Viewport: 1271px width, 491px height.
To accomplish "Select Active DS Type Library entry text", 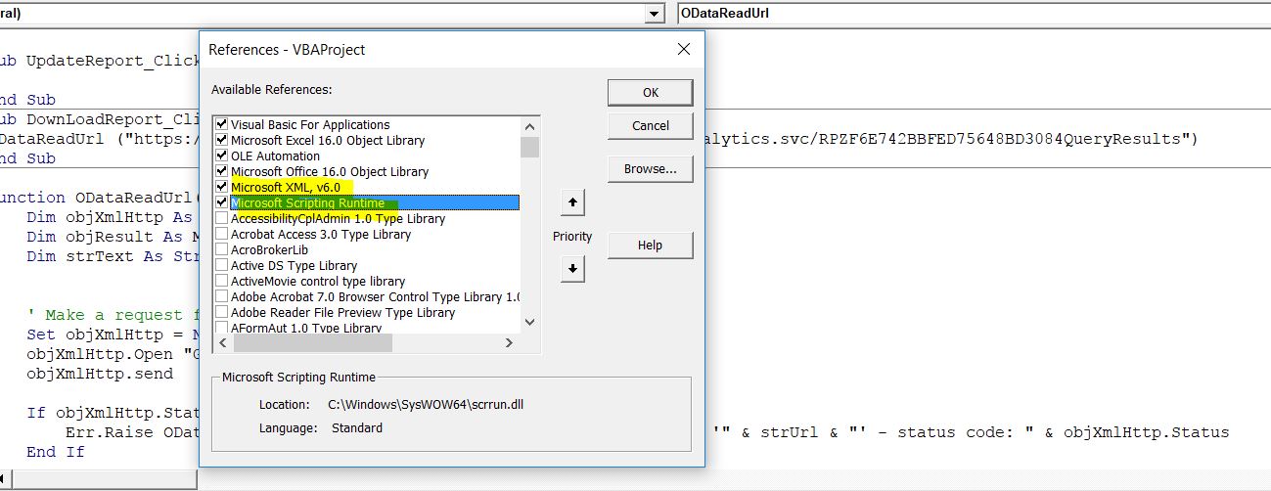I will (294, 265).
